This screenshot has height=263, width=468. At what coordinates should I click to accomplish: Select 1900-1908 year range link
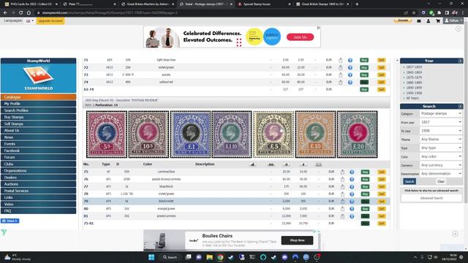click(x=414, y=93)
